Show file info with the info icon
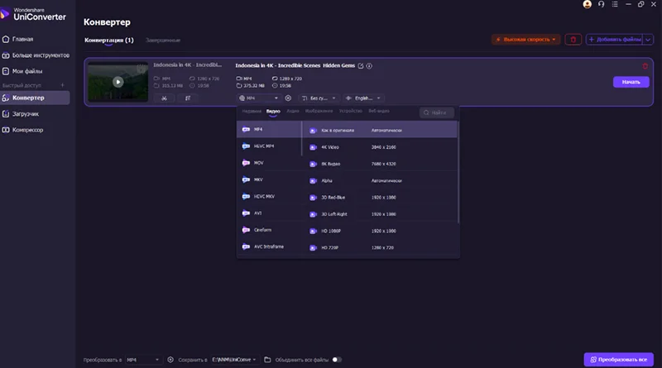The image size is (662, 368). [x=369, y=66]
